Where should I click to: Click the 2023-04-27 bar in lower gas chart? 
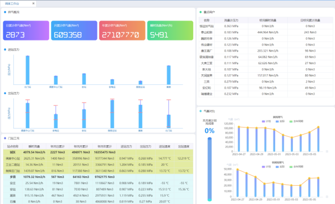pos(238,183)
